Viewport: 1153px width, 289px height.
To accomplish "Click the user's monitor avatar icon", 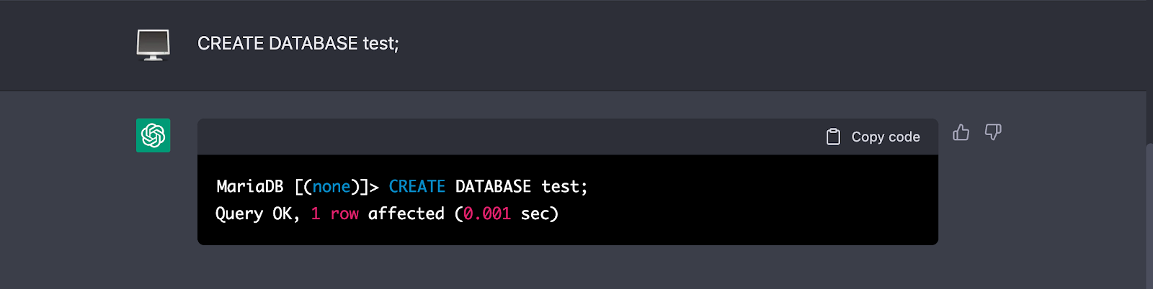I will (x=153, y=45).
